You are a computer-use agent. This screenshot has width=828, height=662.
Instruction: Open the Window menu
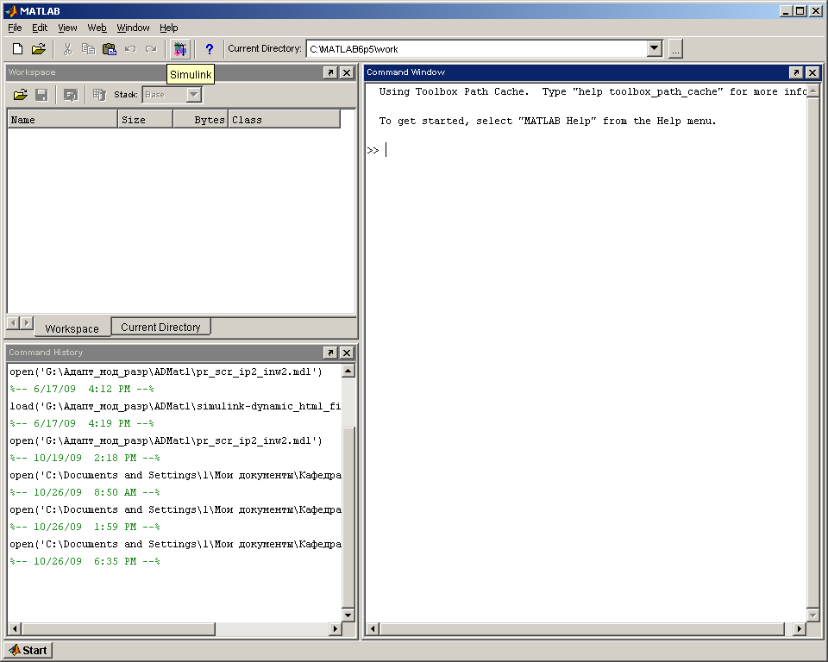(133, 28)
